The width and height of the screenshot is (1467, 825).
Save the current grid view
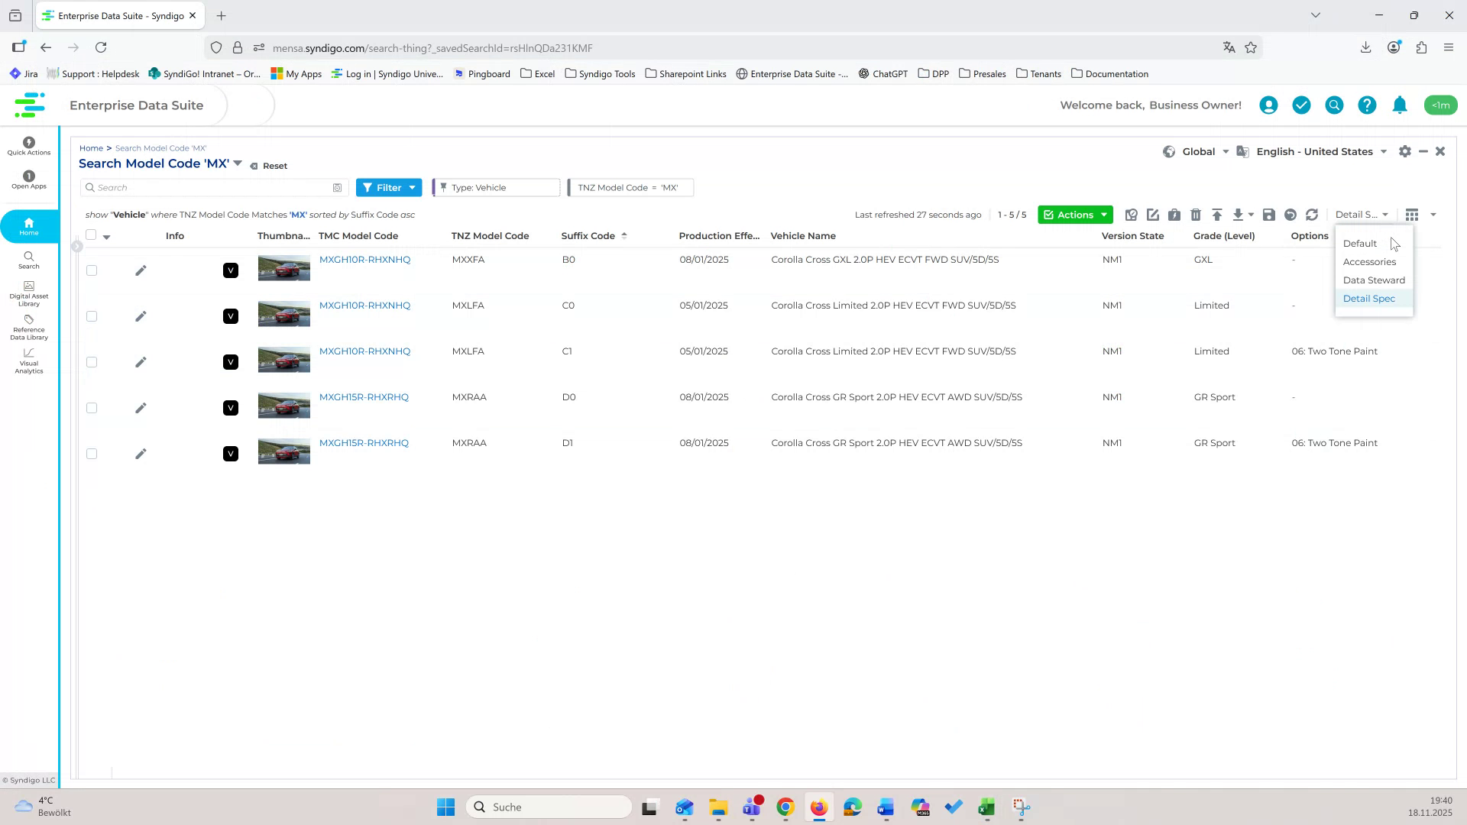tap(1269, 215)
